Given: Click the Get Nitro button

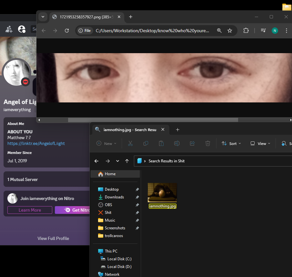Looking at the screenshot, I should coord(73,210).
